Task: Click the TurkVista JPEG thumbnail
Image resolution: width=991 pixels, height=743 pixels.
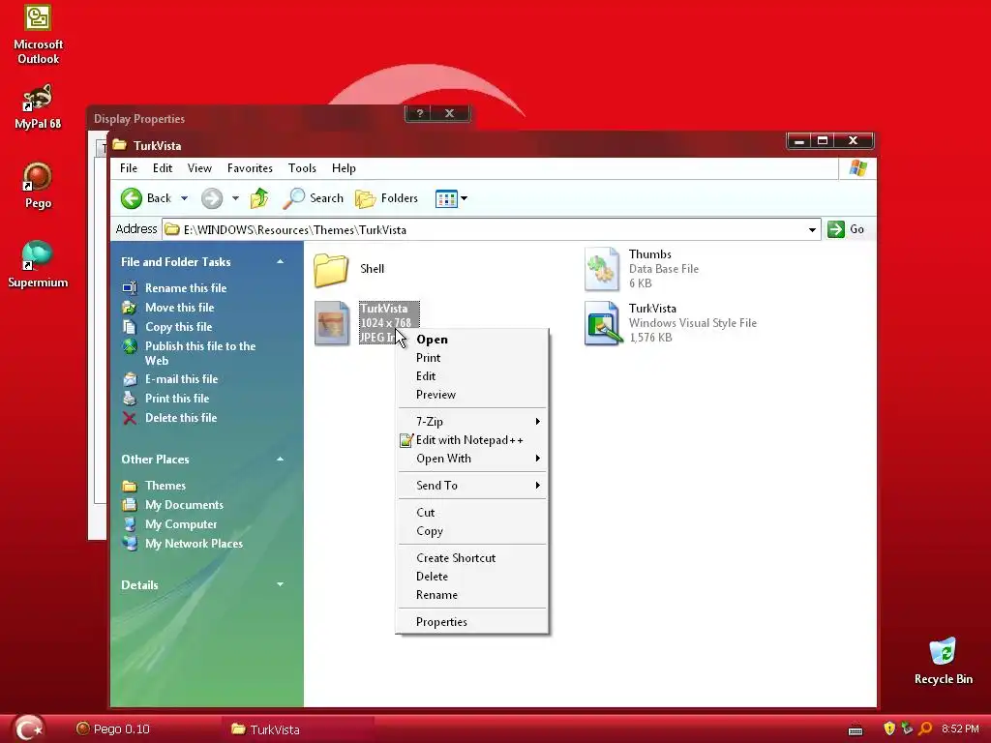Action: coord(332,323)
